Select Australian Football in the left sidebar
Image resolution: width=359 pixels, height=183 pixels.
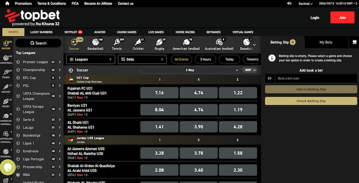[6, 137]
